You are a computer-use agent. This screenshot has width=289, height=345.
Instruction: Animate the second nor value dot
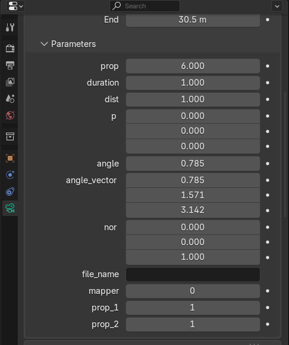pyautogui.click(x=268, y=242)
